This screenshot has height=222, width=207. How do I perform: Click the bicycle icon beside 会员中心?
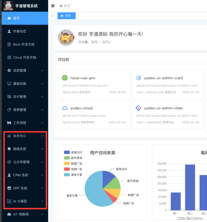pyautogui.click(x=9, y=136)
